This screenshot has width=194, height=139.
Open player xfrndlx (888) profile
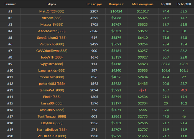52,18
